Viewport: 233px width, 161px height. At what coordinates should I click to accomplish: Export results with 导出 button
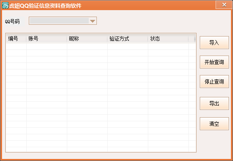[214, 103]
